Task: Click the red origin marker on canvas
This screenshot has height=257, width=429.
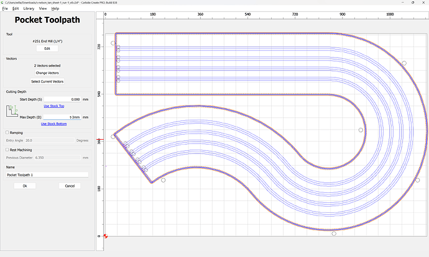Action: coord(106,236)
